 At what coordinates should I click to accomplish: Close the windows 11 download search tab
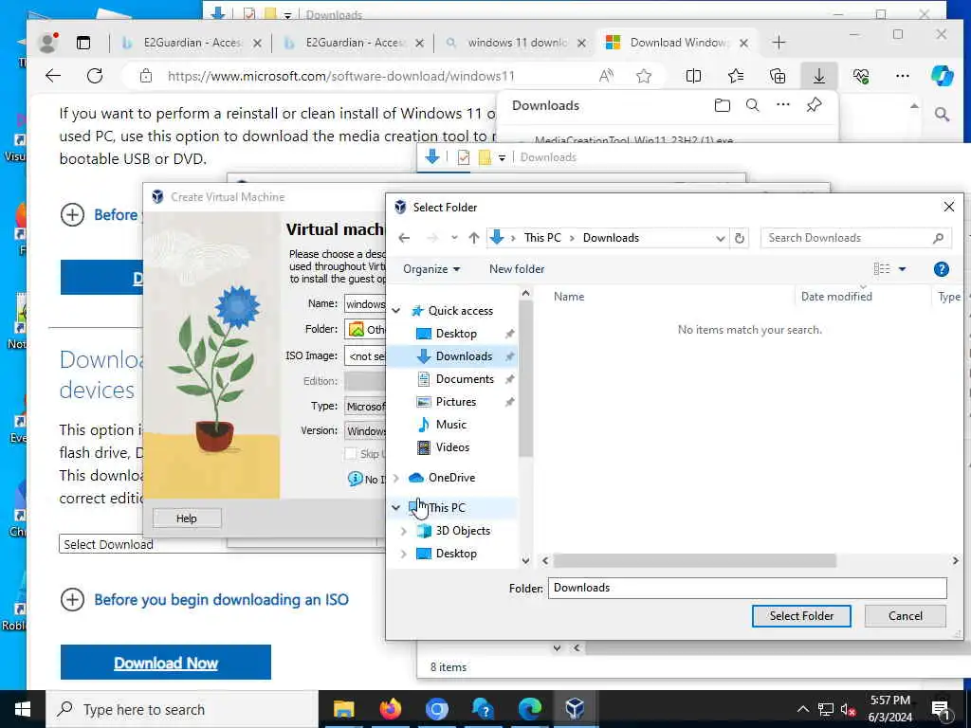[x=581, y=43]
